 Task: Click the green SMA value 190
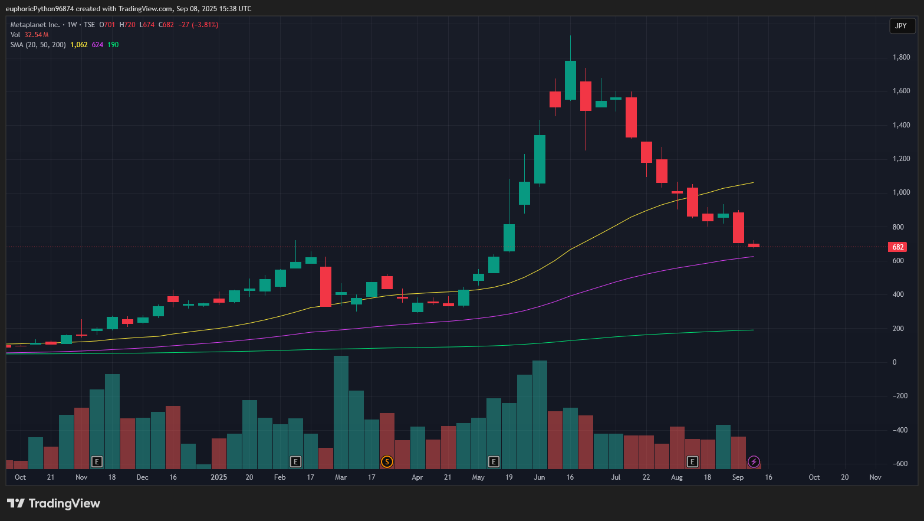pos(113,45)
